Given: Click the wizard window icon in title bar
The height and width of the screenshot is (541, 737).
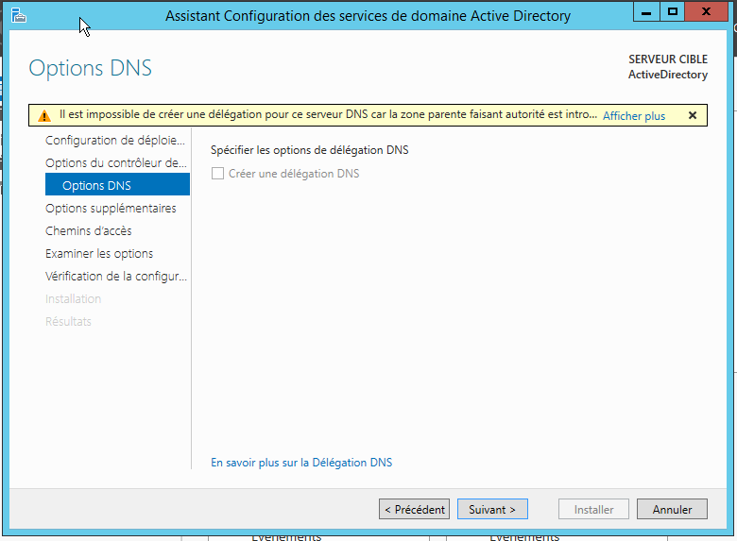Looking at the screenshot, I should click(x=19, y=15).
